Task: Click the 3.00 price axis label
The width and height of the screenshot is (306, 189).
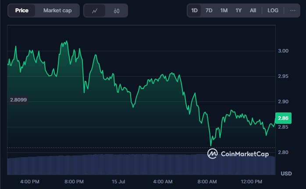Action: point(283,51)
